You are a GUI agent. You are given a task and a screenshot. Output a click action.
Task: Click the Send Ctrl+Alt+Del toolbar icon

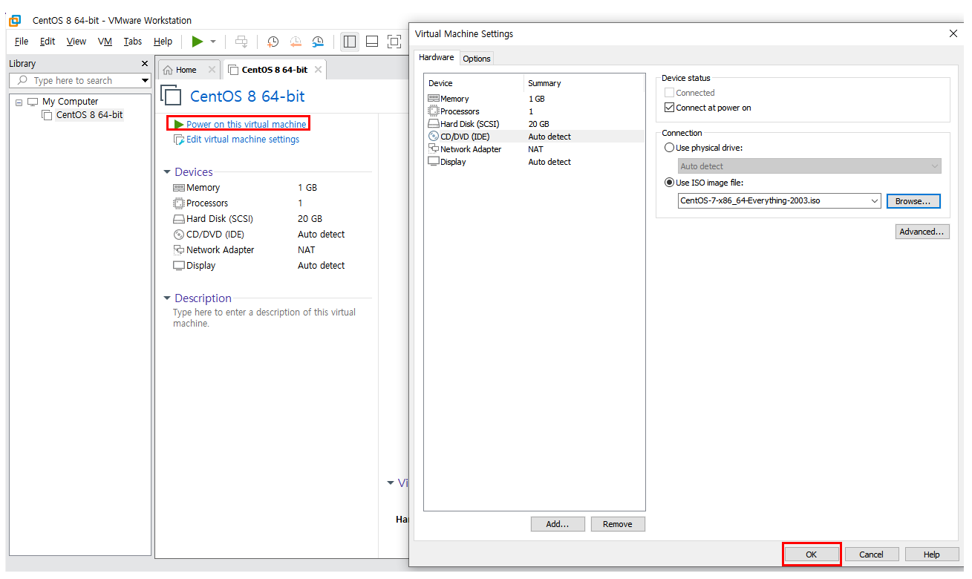click(x=241, y=42)
